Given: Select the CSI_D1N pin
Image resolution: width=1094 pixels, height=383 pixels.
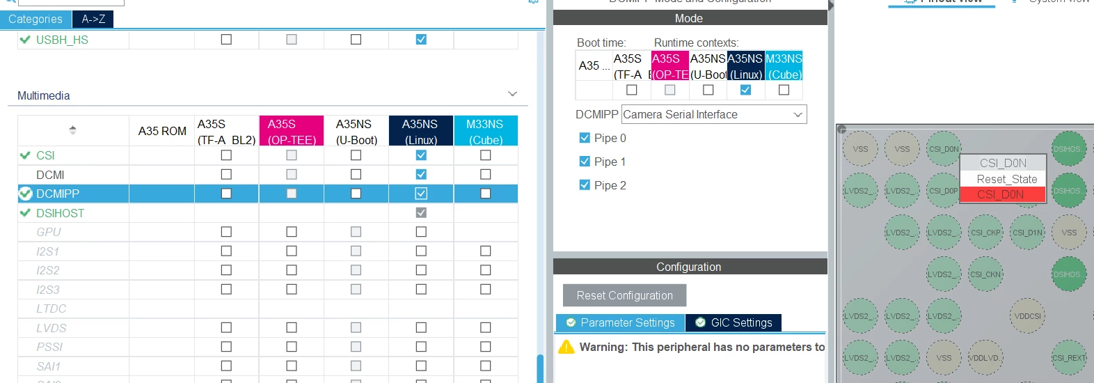Looking at the screenshot, I should pos(1027,233).
